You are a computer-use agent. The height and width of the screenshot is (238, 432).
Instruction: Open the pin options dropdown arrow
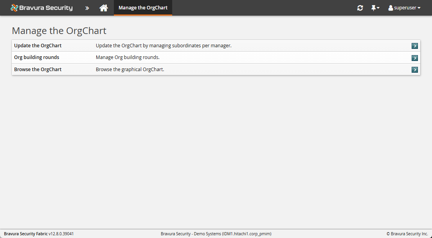pos(378,7)
